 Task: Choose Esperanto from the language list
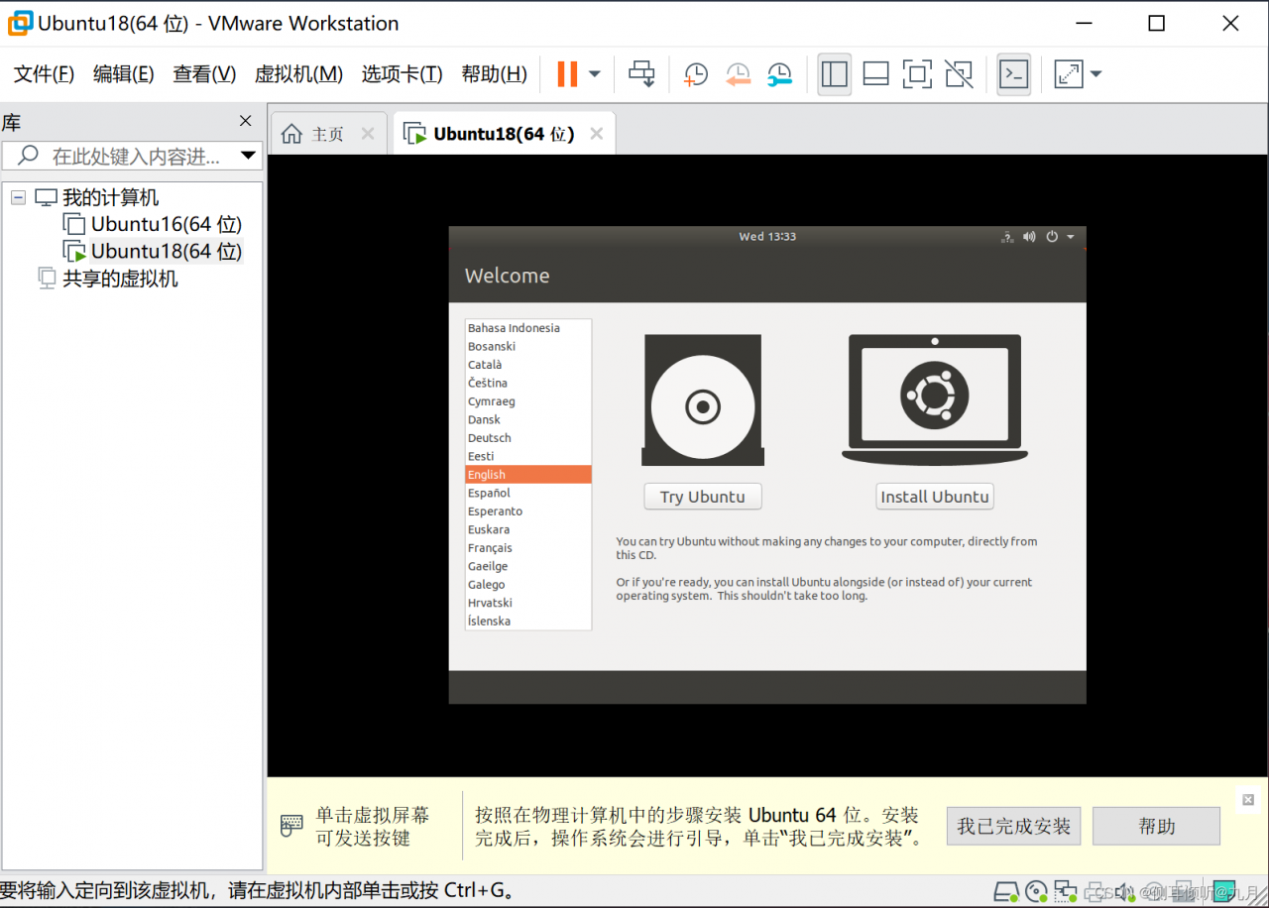pos(528,511)
